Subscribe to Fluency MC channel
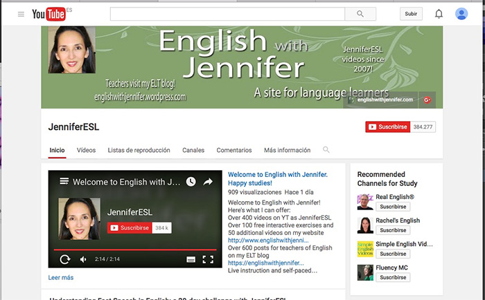The width and height of the screenshot is (485, 300). [393, 277]
